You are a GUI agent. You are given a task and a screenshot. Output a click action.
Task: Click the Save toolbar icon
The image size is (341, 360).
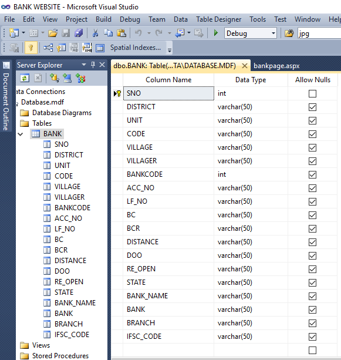click(x=66, y=33)
